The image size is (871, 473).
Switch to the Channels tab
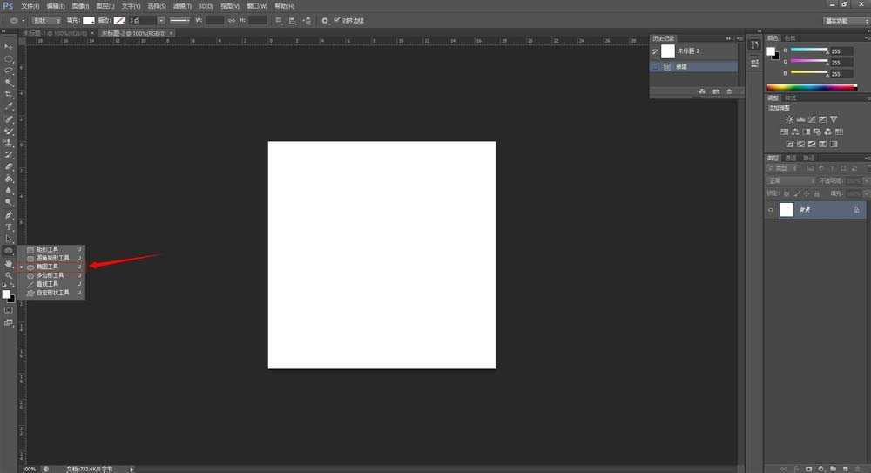point(793,158)
